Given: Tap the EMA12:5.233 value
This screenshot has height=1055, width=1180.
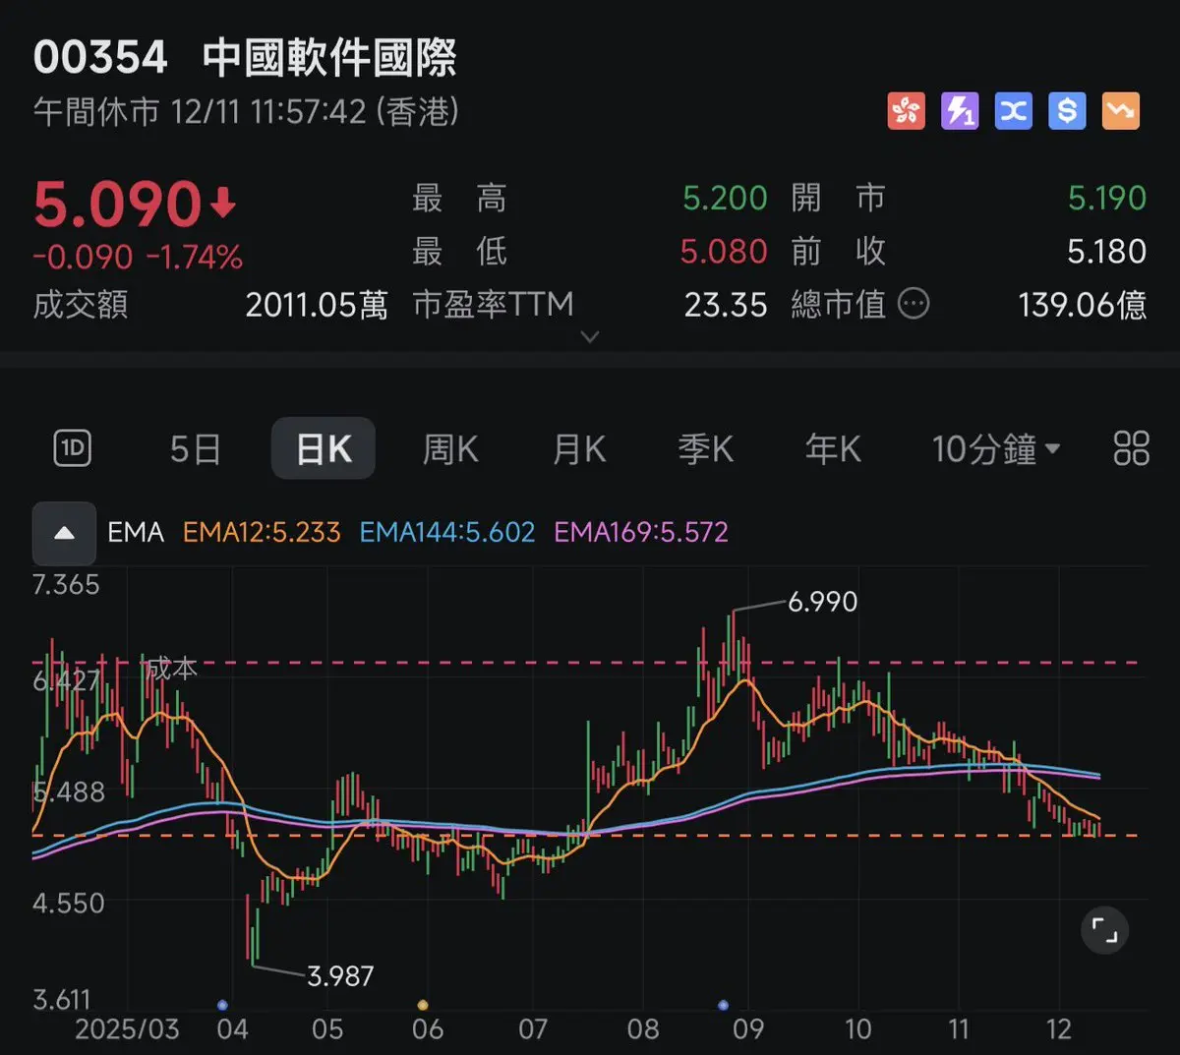Looking at the screenshot, I should (262, 533).
